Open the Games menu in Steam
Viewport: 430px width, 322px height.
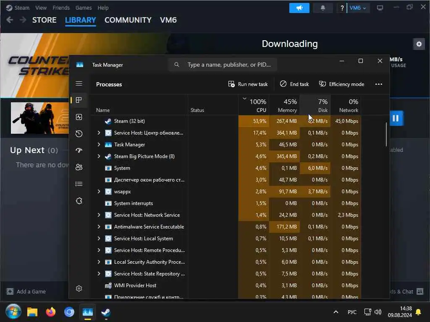(x=84, y=8)
